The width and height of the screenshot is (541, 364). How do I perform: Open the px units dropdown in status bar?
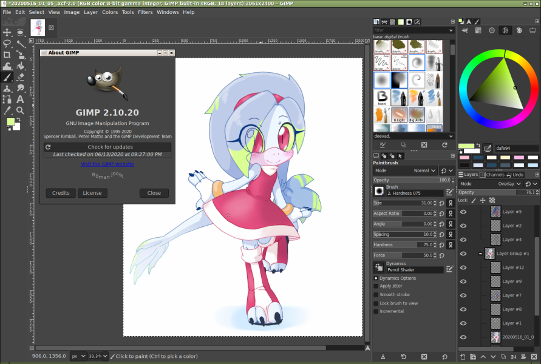pyautogui.click(x=79, y=357)
